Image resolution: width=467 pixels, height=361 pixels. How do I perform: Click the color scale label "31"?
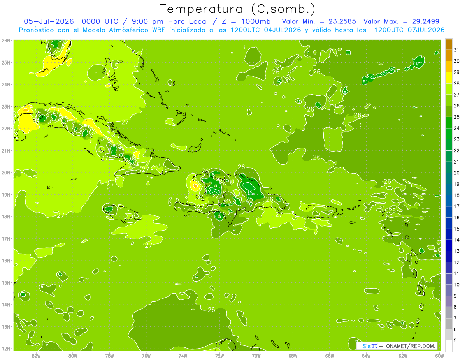456,50
